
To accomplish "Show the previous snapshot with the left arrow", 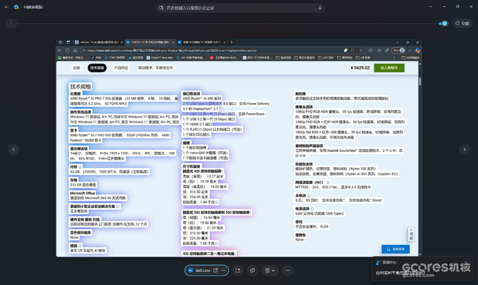I will point(14,149).
